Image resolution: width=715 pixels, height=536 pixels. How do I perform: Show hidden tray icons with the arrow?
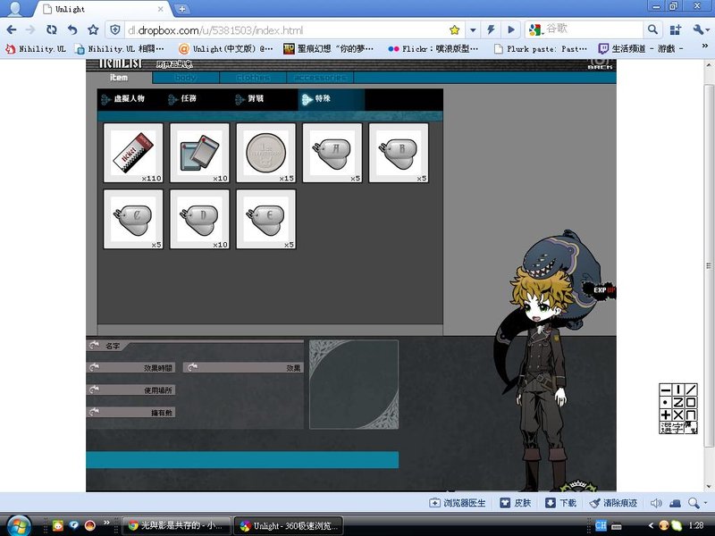[651, 525]
